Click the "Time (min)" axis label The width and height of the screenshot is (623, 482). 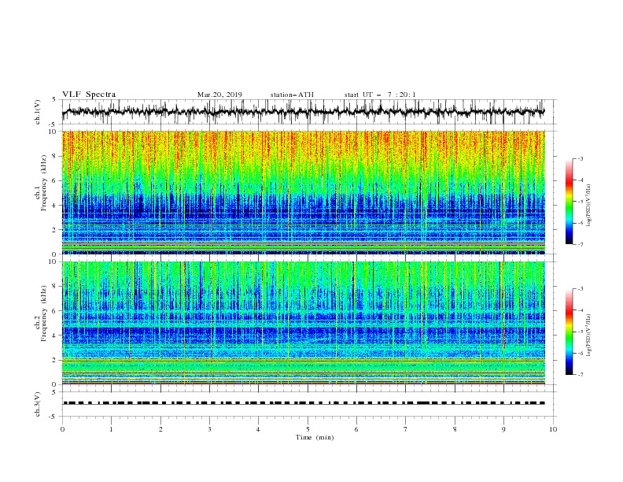pyautogui.click(x=315, y=437)
